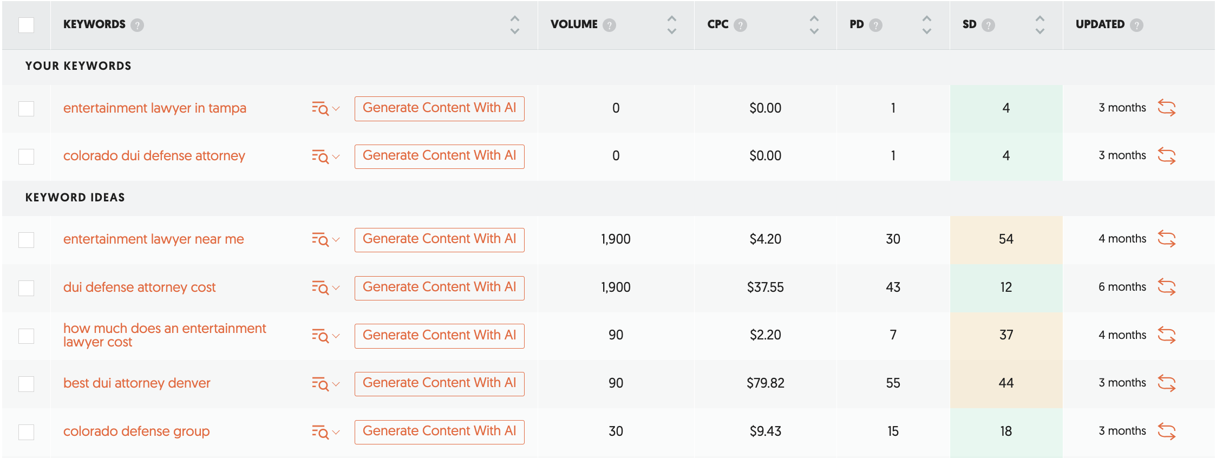Select the best dui attorney denver checkbox
Image resolution: width=1216 pixels, height=458 pixels.
[x=26, y=384]
